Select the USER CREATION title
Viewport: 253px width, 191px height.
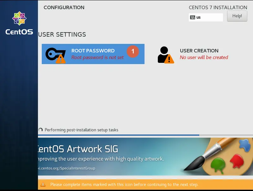(199, 51)
